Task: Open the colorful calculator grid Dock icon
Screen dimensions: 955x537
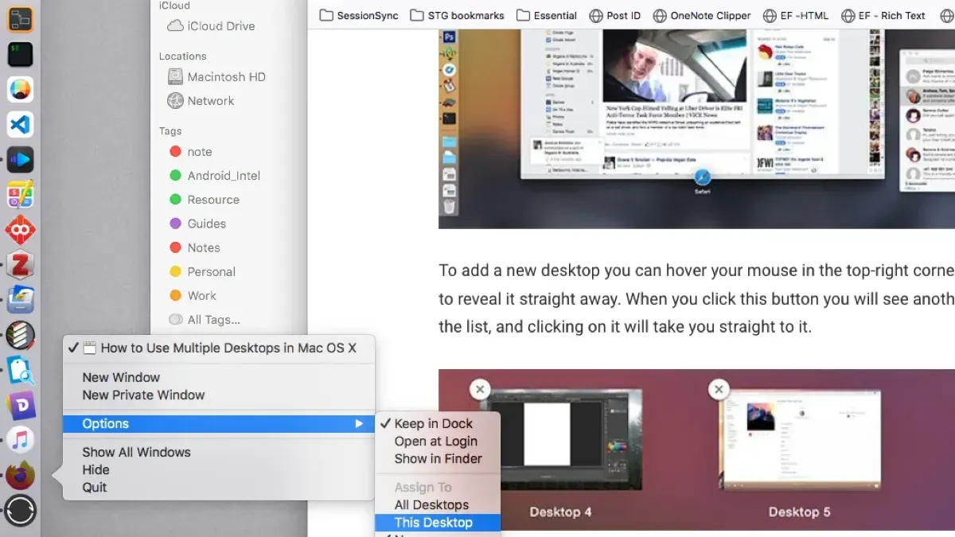Action: point(20,194)
